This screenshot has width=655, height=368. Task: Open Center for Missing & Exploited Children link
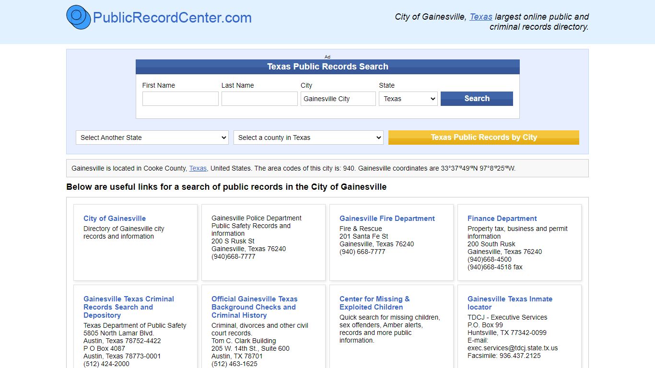(x=374, y=303)
